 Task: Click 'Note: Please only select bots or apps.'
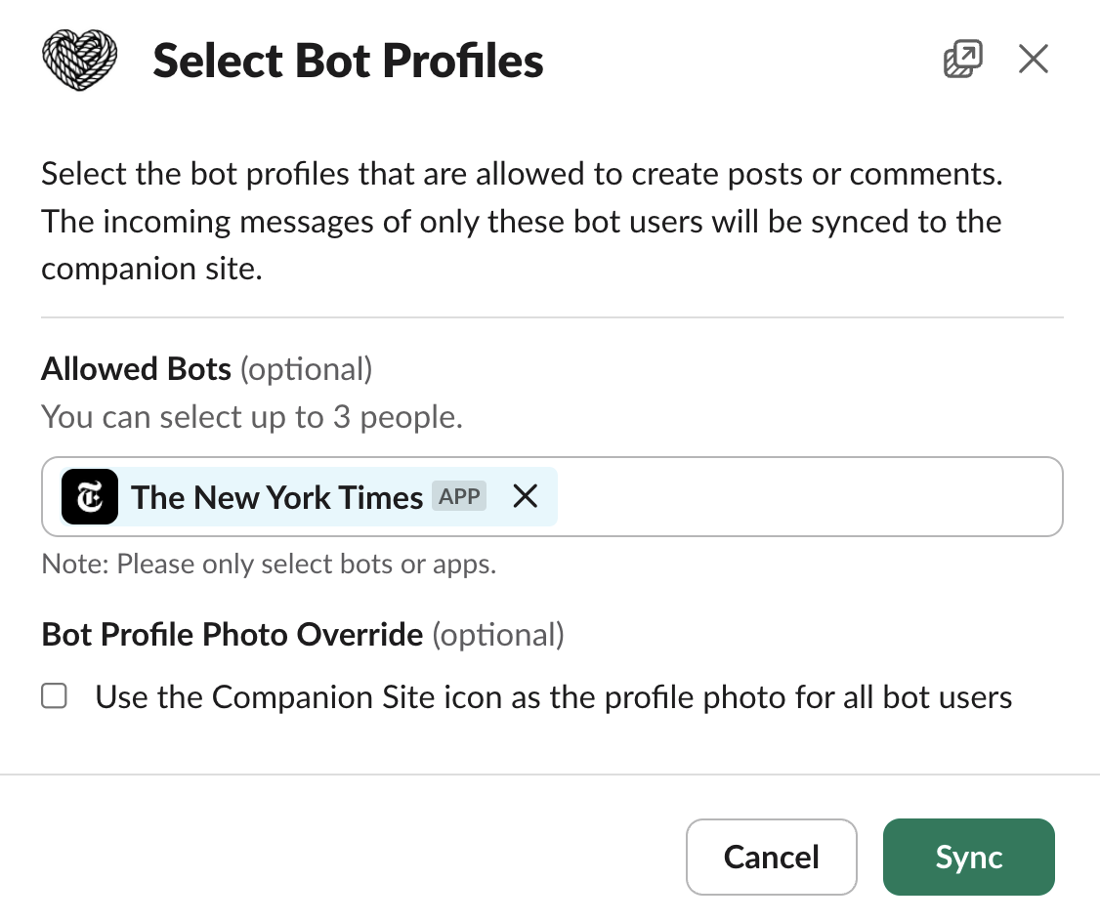tap(269, 564)
